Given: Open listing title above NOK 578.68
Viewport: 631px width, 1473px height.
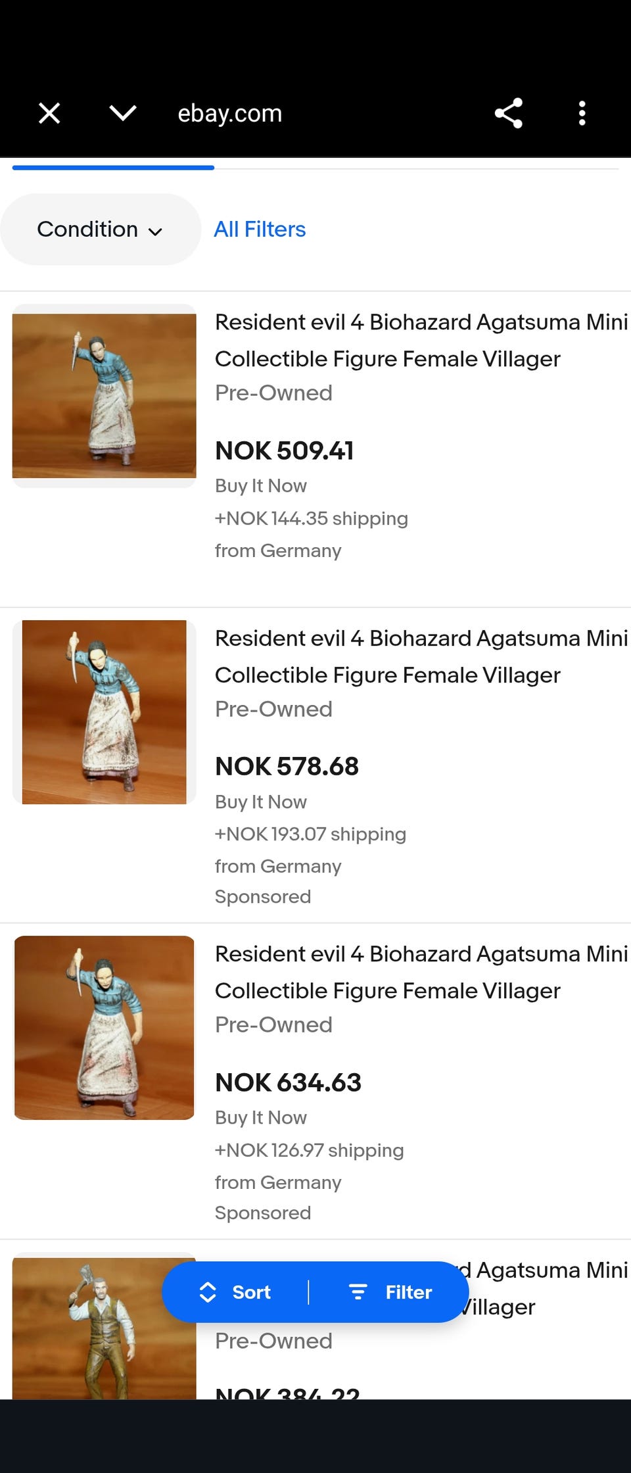Looking at the screenshot, I should (x=421, y=656).
